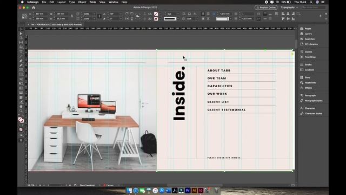Viewport: 346px width, 195px height.
Task: Click the Publish Online button
Action: pyautogui.click(x=266, y=8)
